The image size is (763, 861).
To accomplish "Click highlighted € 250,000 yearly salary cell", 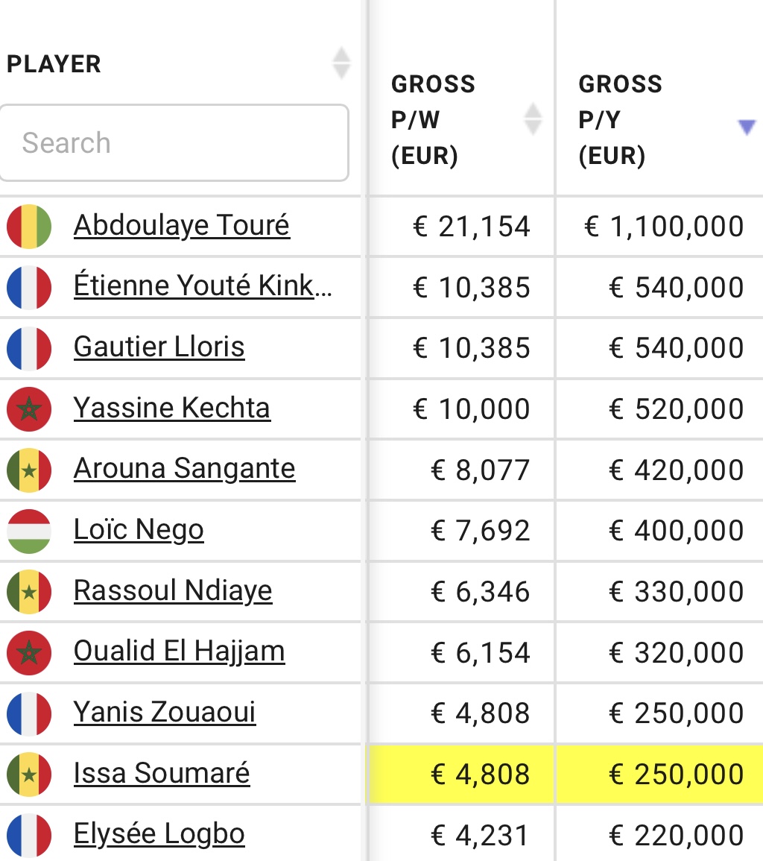I will pos(659,775).
